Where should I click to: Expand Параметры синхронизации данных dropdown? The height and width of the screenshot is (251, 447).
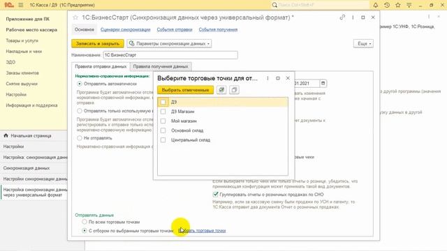[169, 43]
